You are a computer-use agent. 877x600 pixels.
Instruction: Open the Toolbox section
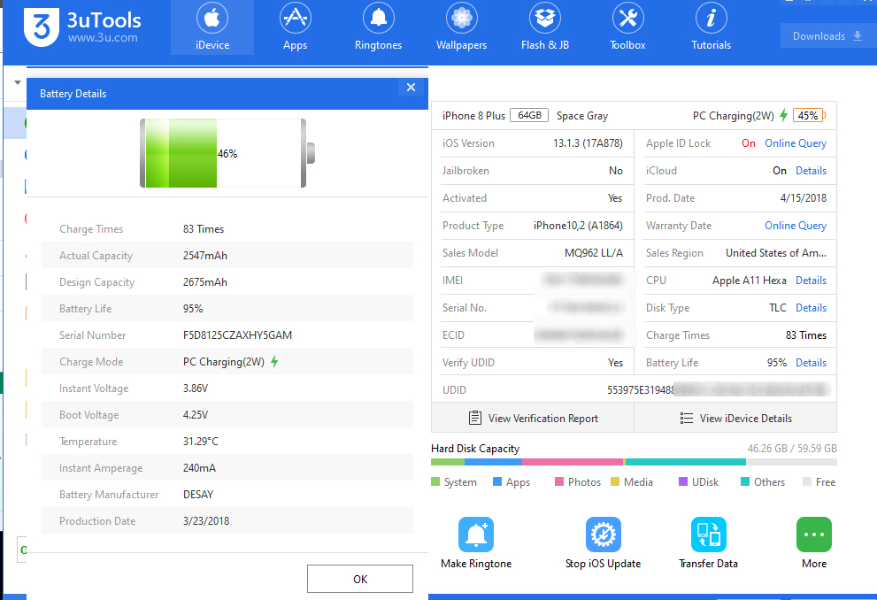click(627, 27)
